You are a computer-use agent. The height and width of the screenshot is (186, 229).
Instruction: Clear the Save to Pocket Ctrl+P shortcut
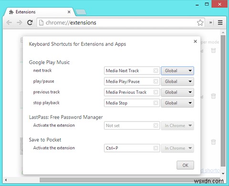pyautogui.click(x=156, y=148)
